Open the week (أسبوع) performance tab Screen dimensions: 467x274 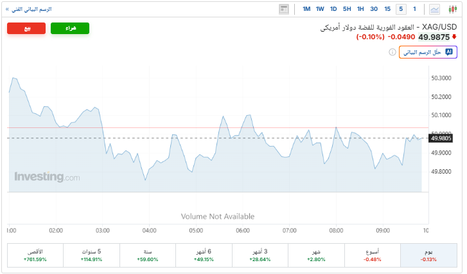pos(372,255)
